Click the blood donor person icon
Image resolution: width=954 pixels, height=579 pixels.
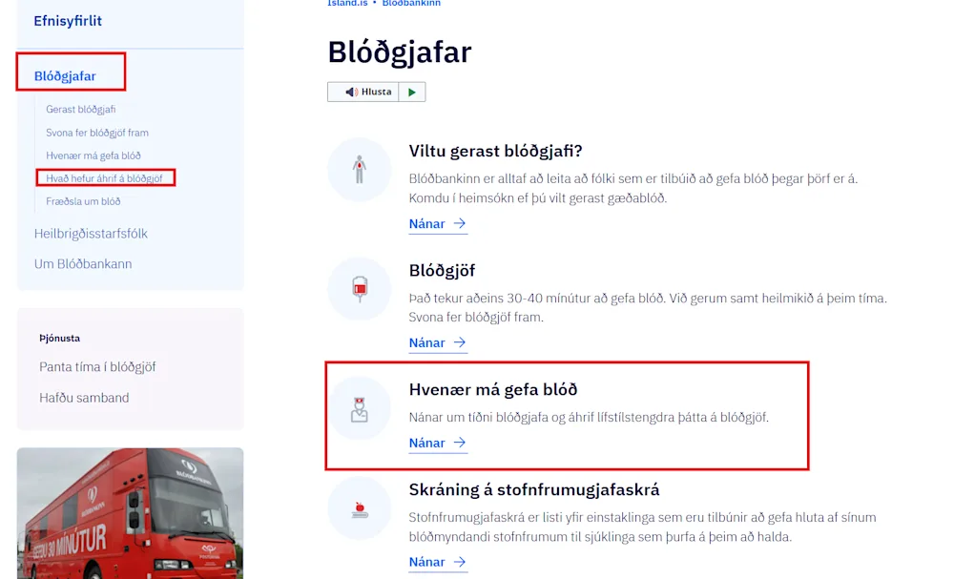[x=359, y=170]
